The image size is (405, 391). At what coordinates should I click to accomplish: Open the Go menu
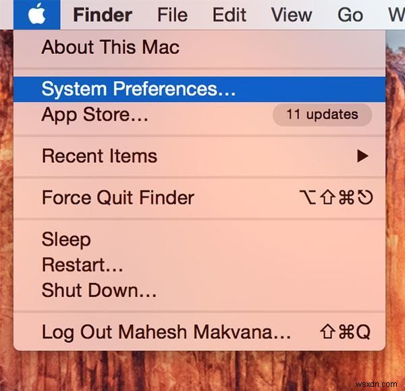tap(350, 14)
